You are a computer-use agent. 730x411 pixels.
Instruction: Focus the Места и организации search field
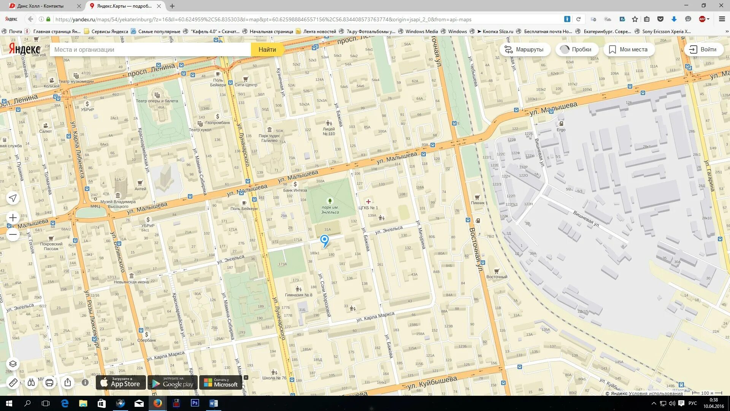[151, 49]
